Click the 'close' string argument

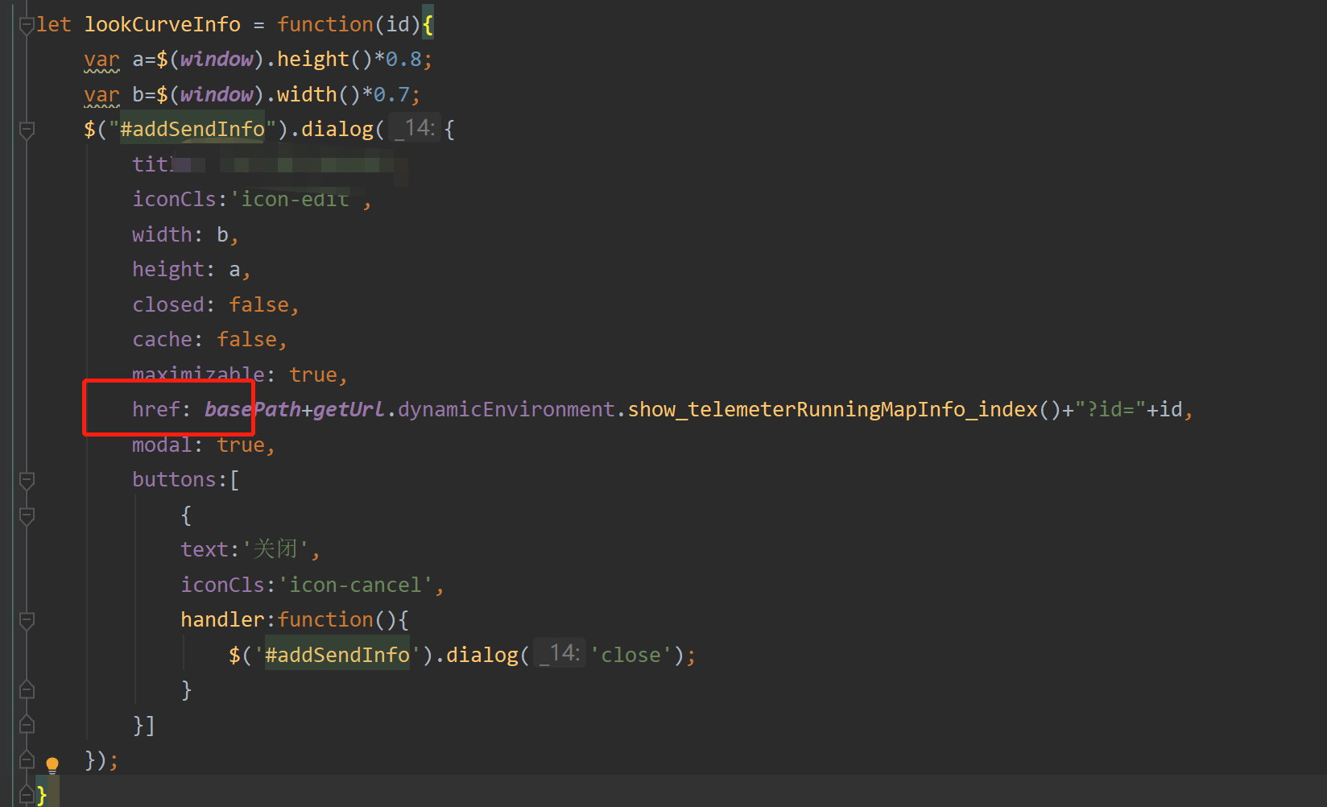click(631, 655)
